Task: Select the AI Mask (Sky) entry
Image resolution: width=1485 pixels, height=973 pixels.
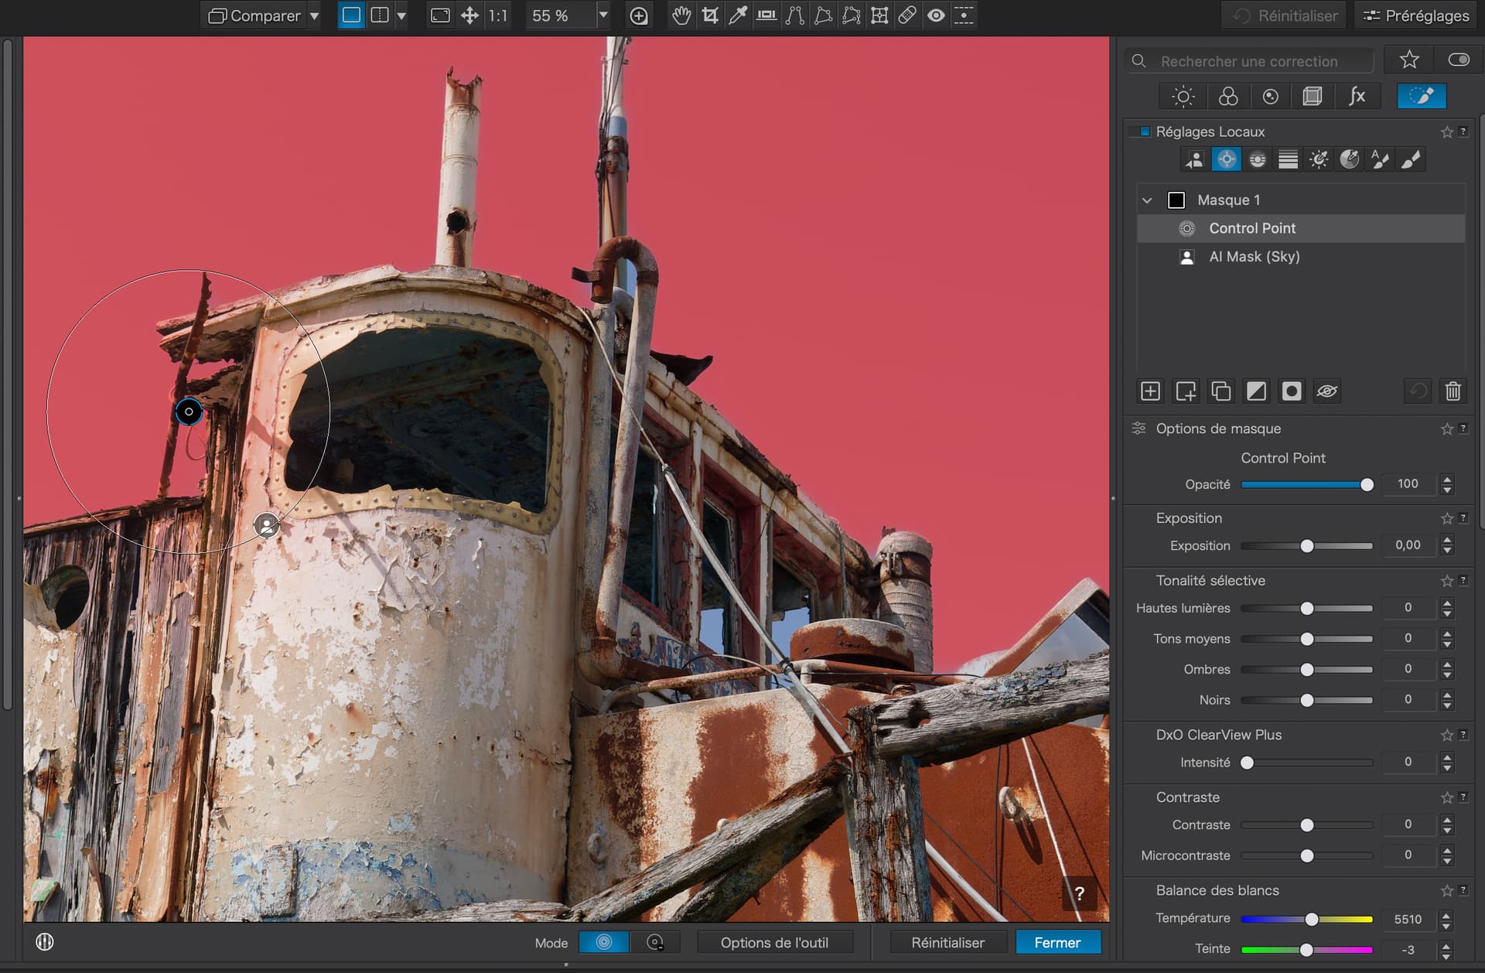Action: pos(1254,257)
